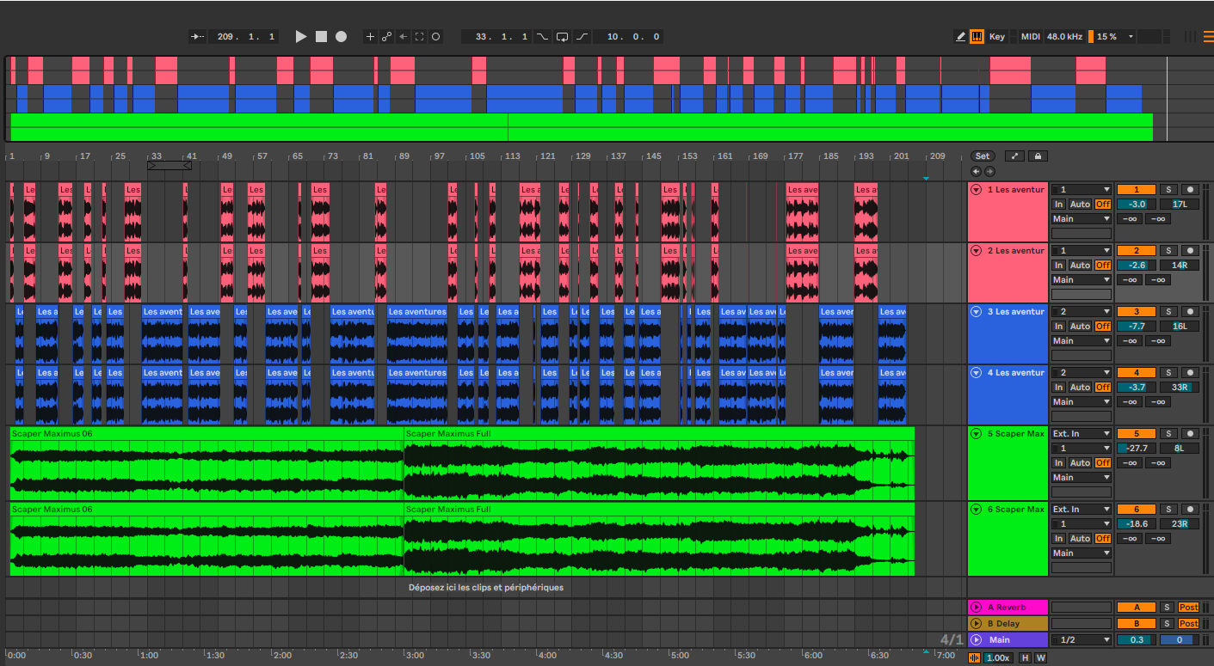Click the W optimize width button
The height and width of the screenshot is (666, 1214).
point(1041,658)
